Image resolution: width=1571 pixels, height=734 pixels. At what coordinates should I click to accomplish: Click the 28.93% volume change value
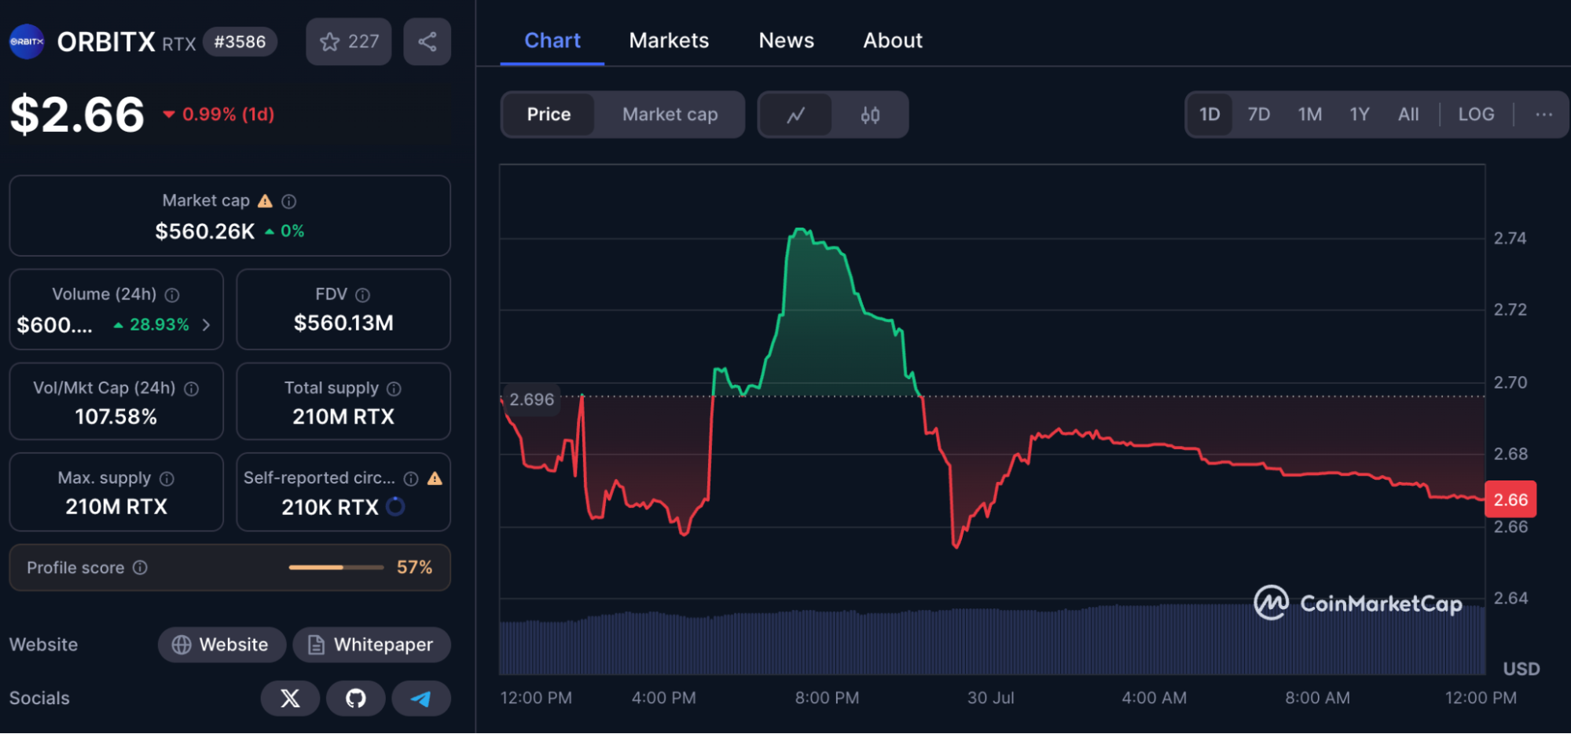click(159, 325)
